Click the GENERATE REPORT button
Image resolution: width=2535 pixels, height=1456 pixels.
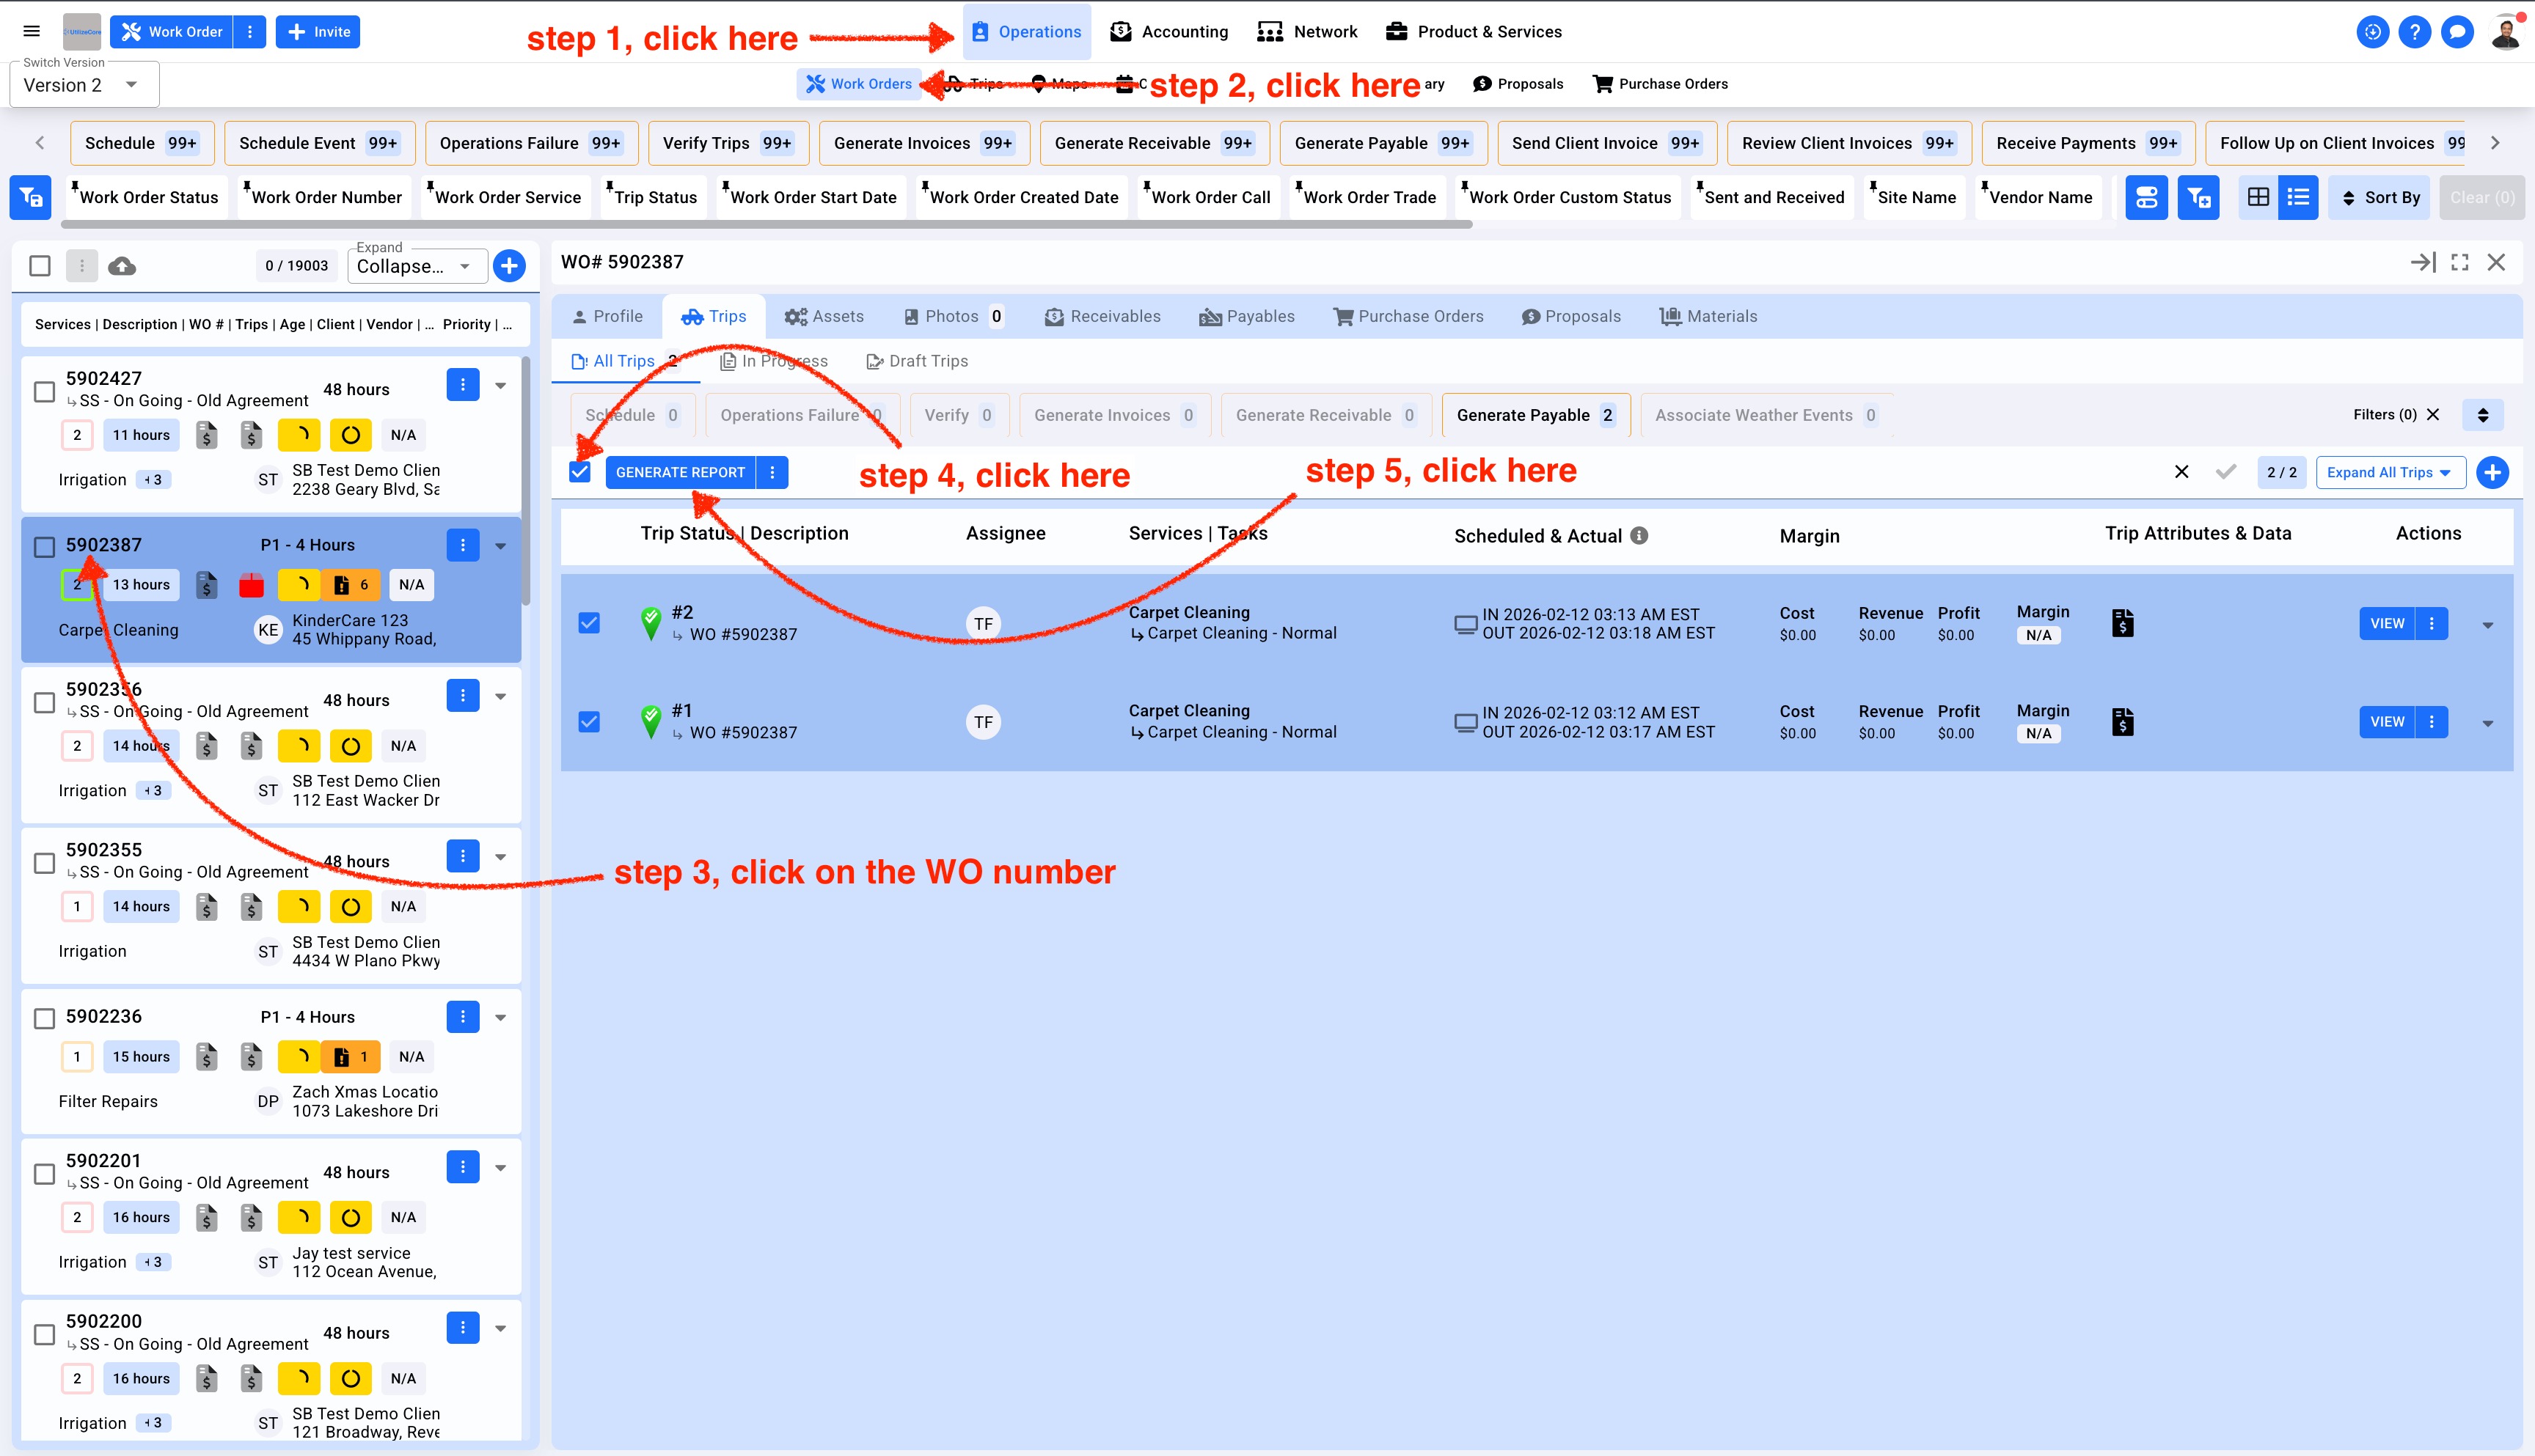point(680,472)
